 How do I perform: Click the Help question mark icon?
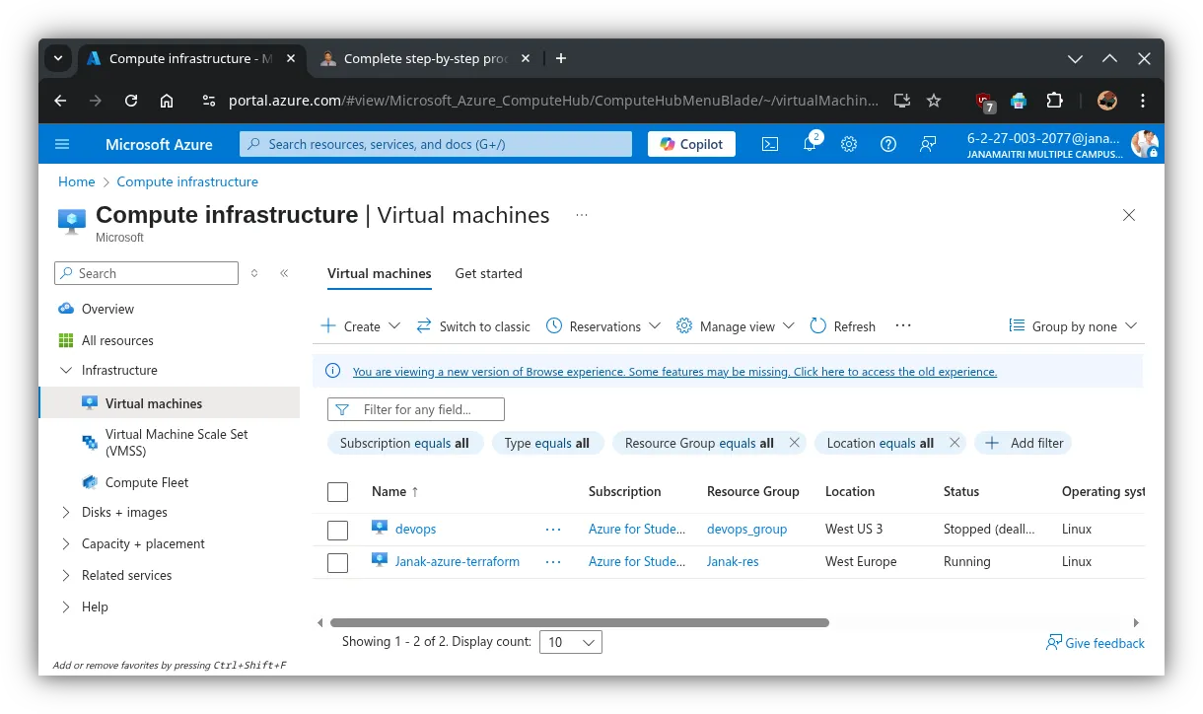(888, 144)
